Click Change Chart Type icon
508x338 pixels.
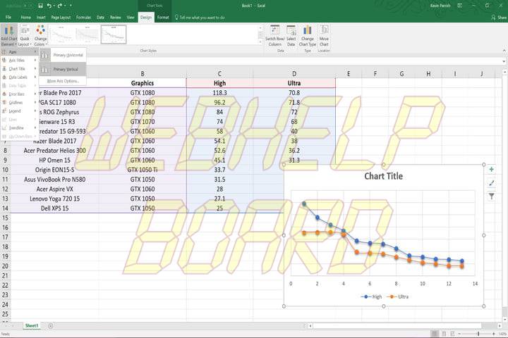(x=308, y=35)
